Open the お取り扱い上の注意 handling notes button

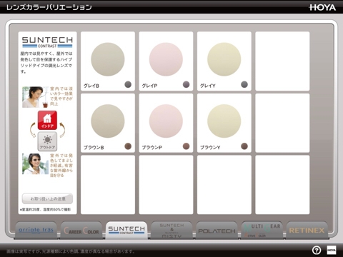point(47,198)
